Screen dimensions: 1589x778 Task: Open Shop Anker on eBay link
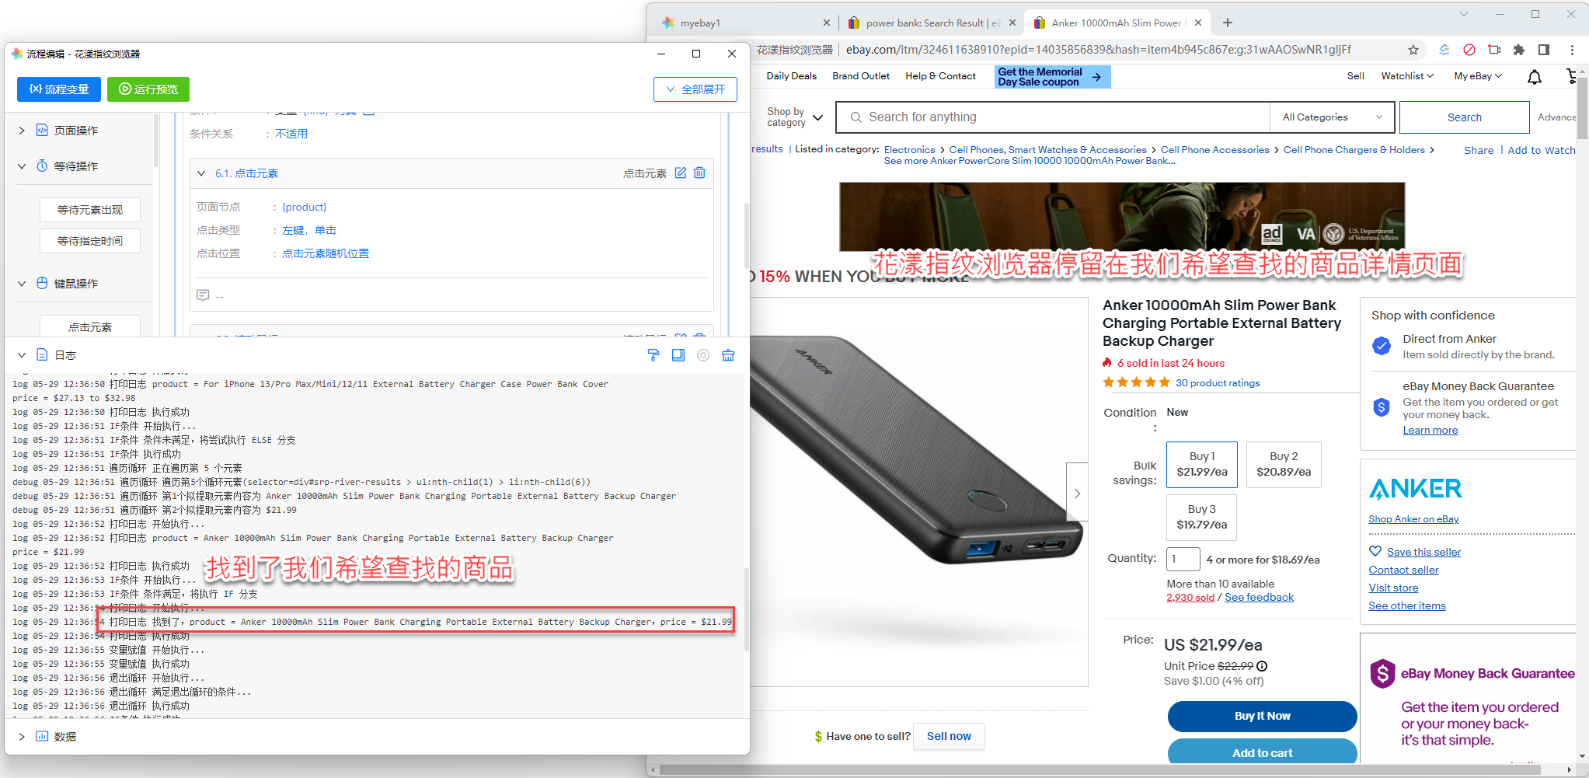pos(1413,519)
